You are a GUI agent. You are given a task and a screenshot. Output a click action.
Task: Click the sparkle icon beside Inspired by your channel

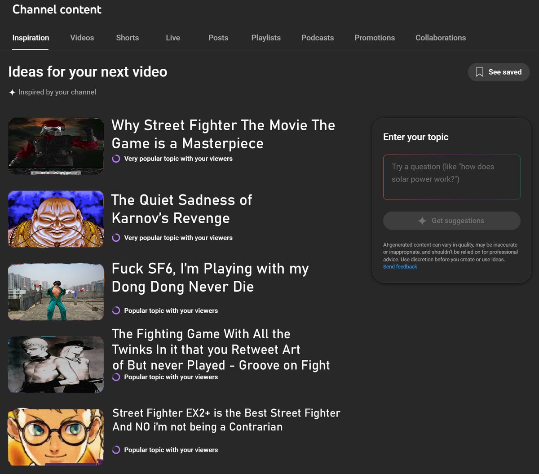pos(12,92)
